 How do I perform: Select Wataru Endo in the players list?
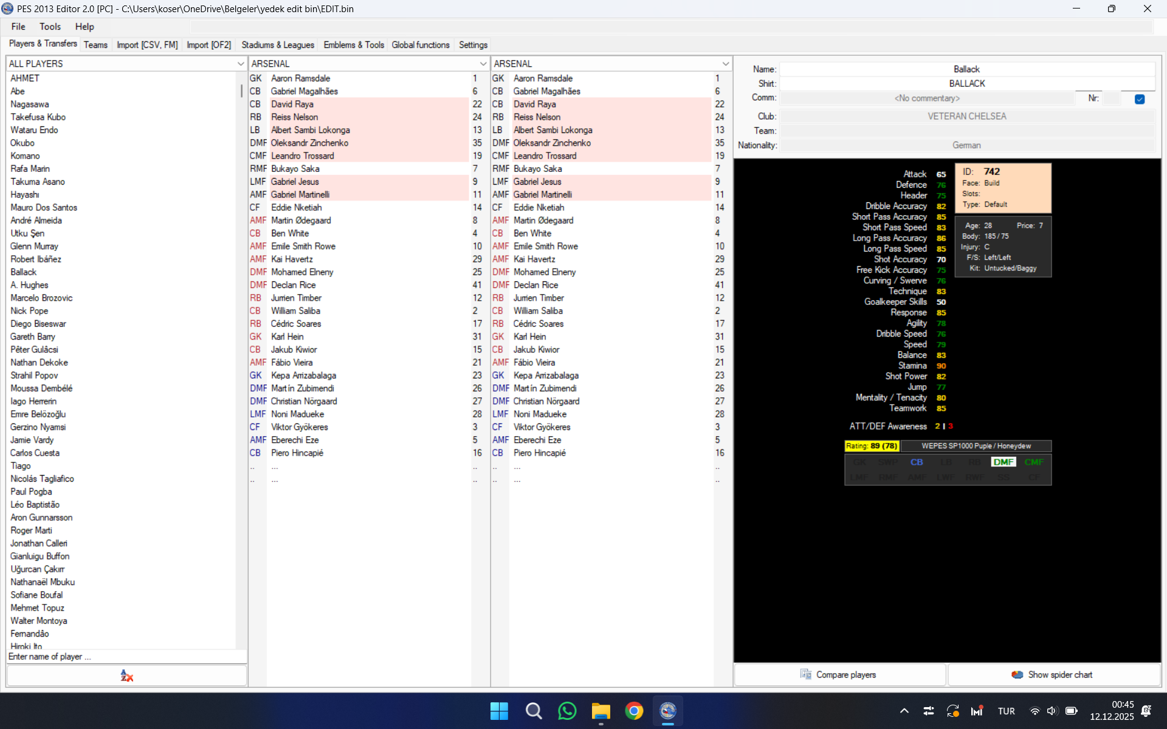[34, 130]
